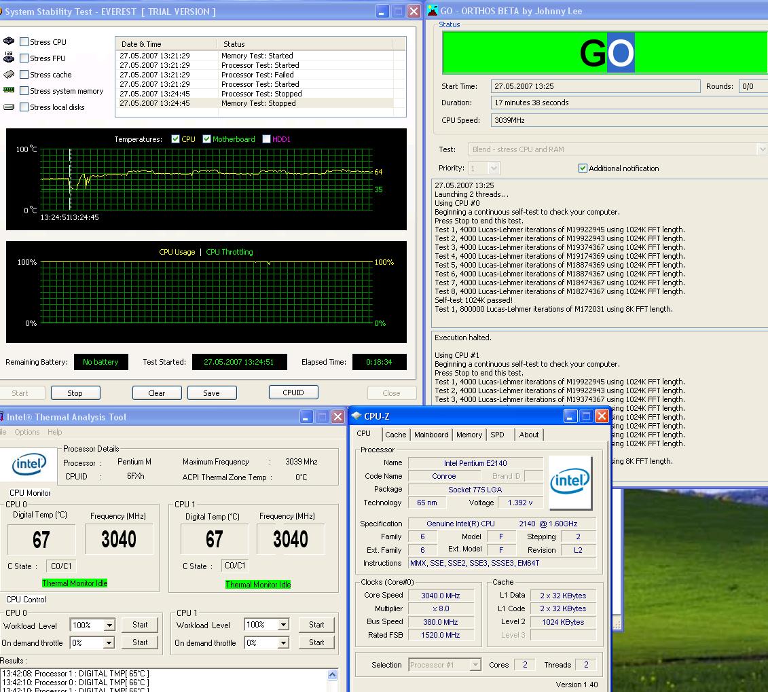Start CPU 0 workload level

140,624
